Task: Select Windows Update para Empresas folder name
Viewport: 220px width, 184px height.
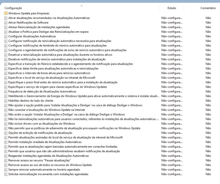Action: tap(29, 13)
